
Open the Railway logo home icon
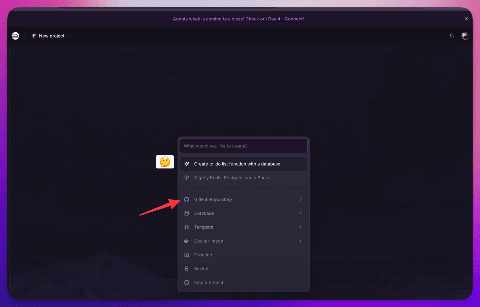point(15,36)
